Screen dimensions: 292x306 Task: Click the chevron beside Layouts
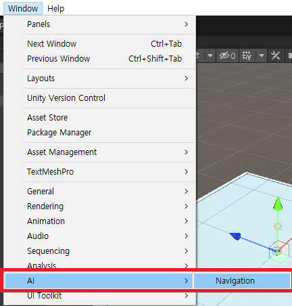tap(186, 79)
